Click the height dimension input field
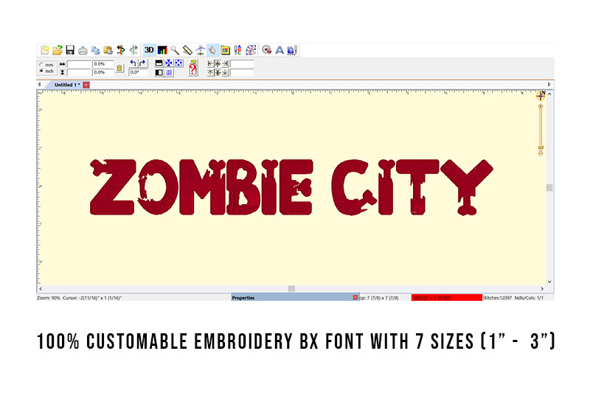Screen dimensions: 590x393 point(79,72)
